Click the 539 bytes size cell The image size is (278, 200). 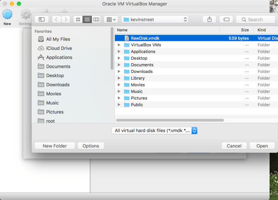pos(239,38)
